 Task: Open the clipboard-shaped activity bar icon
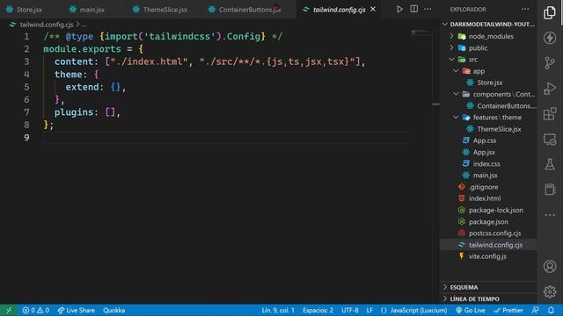click(x=549, y=190)
